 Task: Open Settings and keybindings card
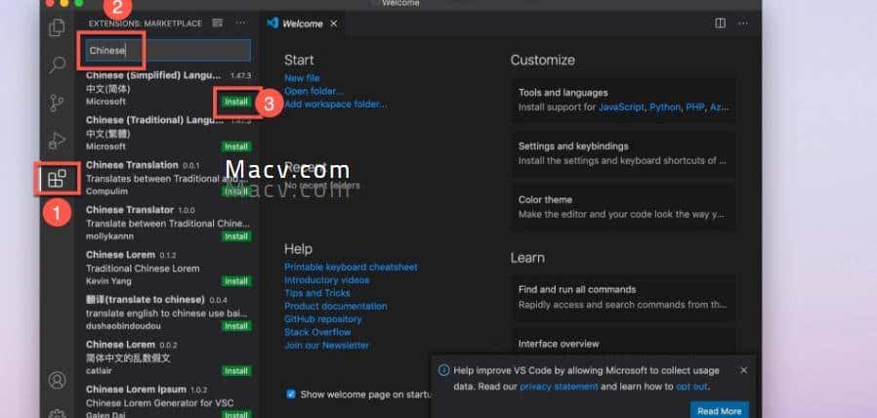coord(623,153)
